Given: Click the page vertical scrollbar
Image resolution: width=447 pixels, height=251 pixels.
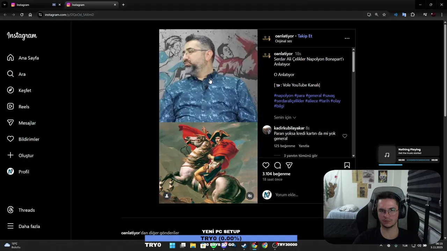Looking at the screenshot, I should pos(445,70).
